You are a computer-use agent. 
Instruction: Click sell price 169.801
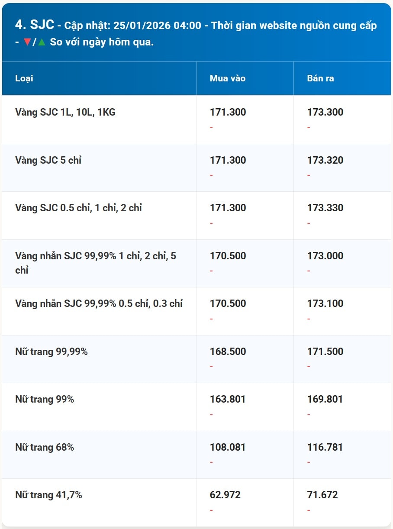pos(325,399)
